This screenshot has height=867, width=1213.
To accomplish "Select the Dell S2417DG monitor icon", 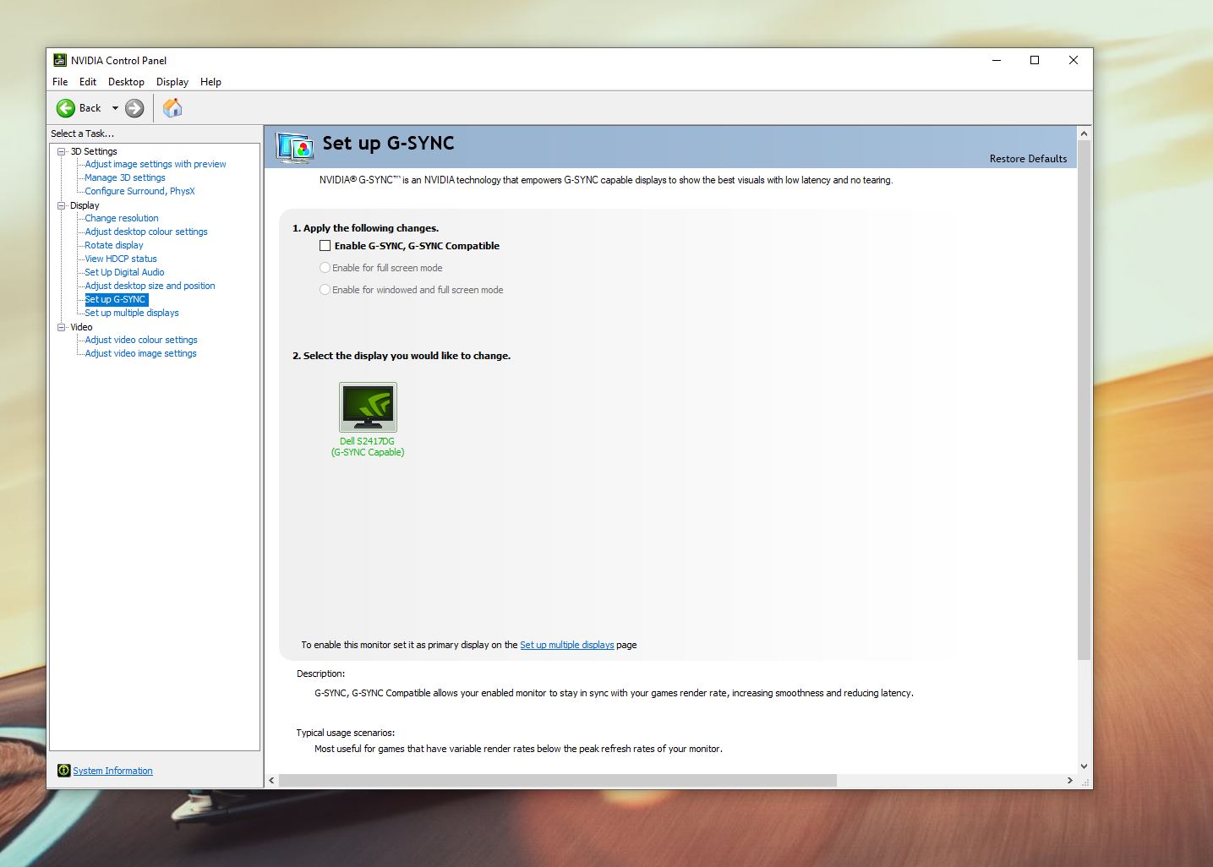I will point(368,407).
